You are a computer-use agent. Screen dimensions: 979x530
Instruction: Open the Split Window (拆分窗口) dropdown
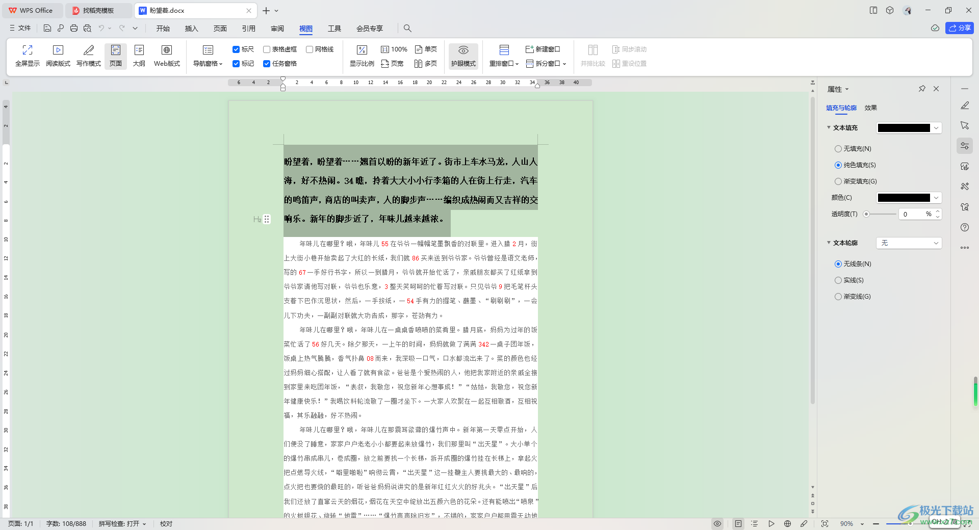[x=546, y=64]
